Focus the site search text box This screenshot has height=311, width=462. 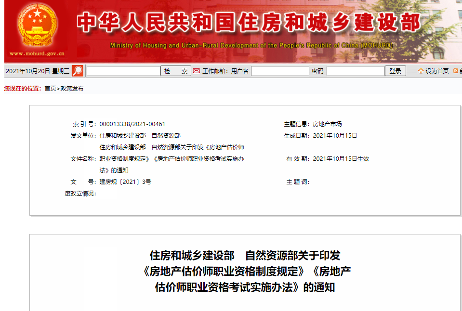[x=123, y=71]
